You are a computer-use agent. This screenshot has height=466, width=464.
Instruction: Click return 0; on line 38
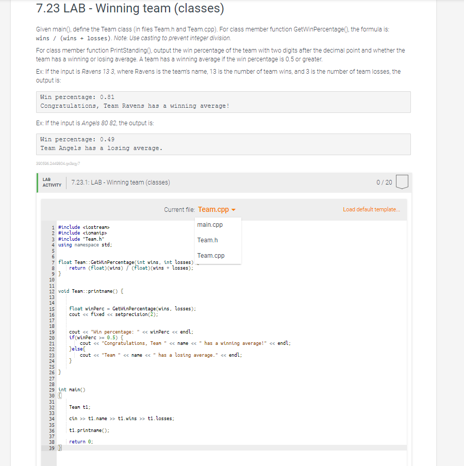coord(81,442)
